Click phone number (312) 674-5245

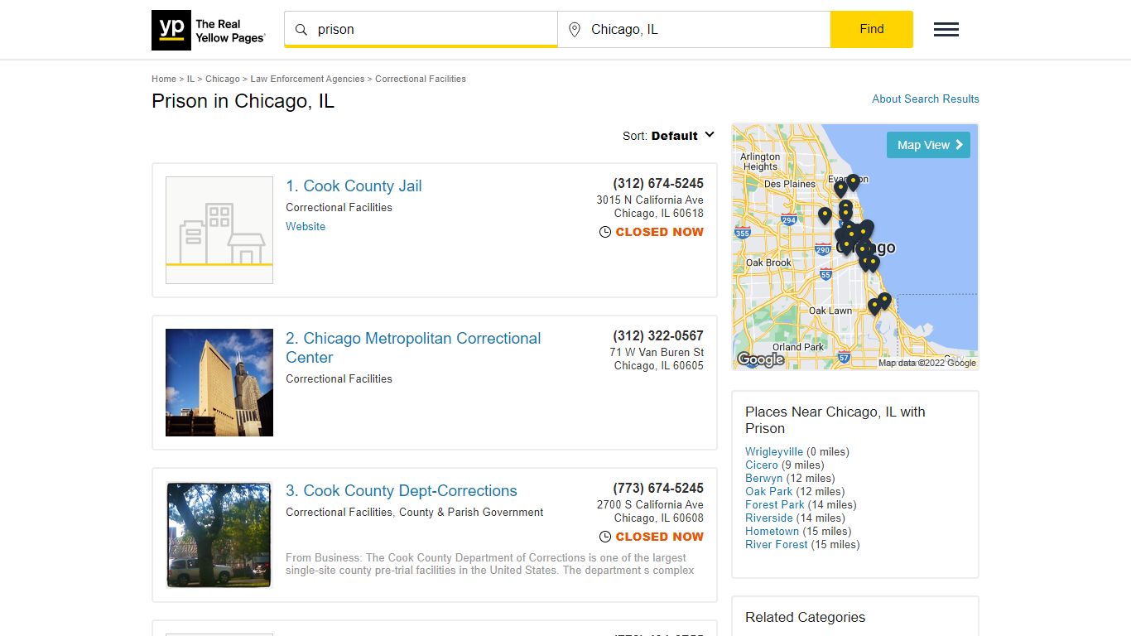tap(658, 183)
